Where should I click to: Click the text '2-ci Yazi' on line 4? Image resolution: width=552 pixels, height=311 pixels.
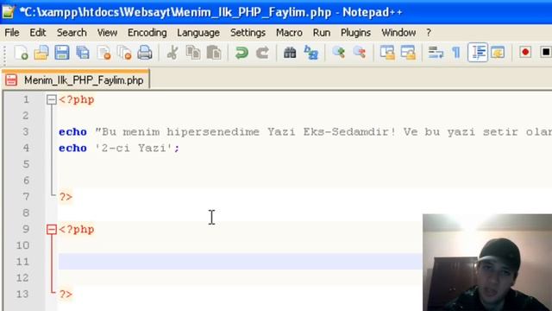click(x=134, y=148)
